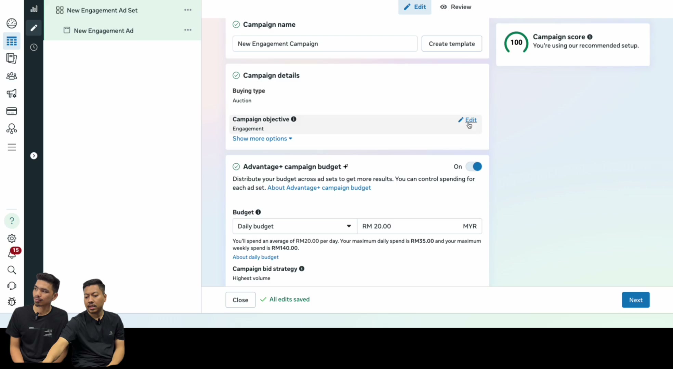Open the account overview gauge icon
The image size is (673, 369).
pyautogui.click(x=12, y=23)
